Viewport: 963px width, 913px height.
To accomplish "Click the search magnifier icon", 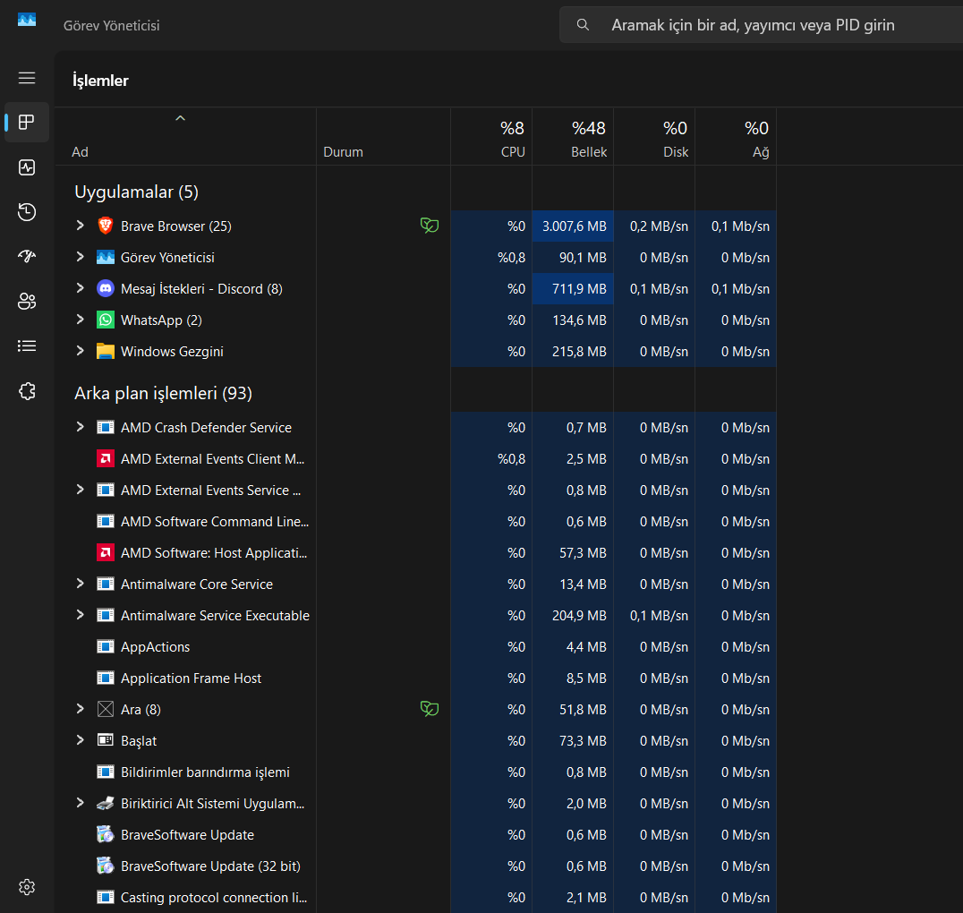I will point(583,24).
